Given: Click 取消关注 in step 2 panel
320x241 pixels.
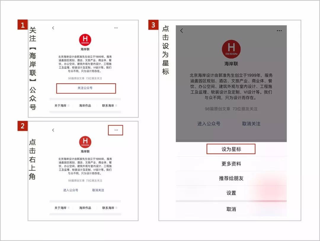Looking at the screenshot, I should click(x=98, y=190).
